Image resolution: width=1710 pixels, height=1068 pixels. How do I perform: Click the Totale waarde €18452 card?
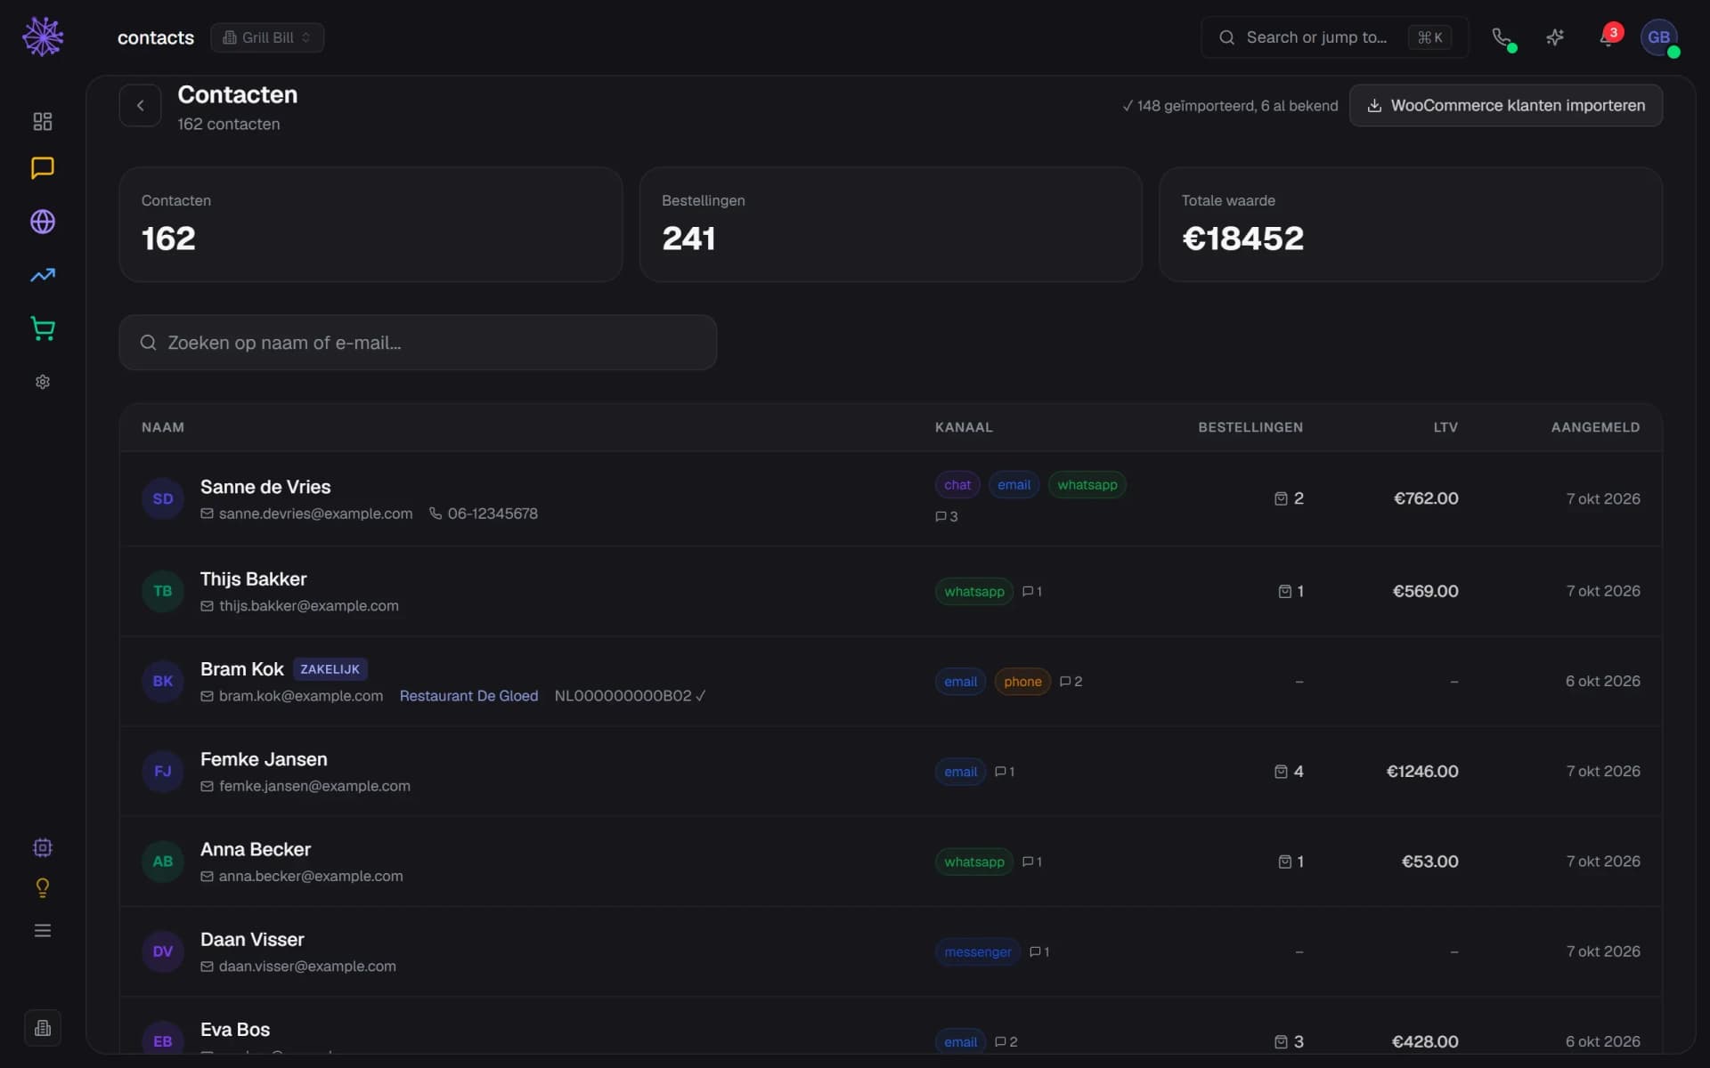tap(1411, 224)
